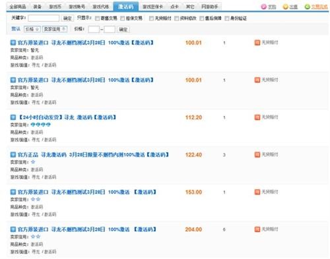This screenshot has height=259, width=330.
Task: Open the 游戏账号 tab
Action: point(77,7)
